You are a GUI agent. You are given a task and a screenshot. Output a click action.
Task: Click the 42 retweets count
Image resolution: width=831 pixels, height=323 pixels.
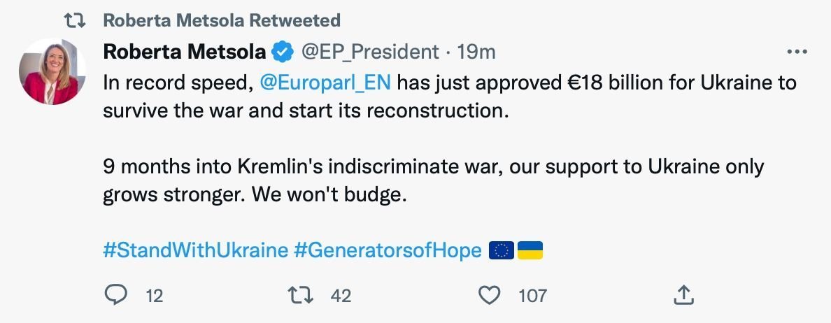pyautogui.click(x=341, y=296)
